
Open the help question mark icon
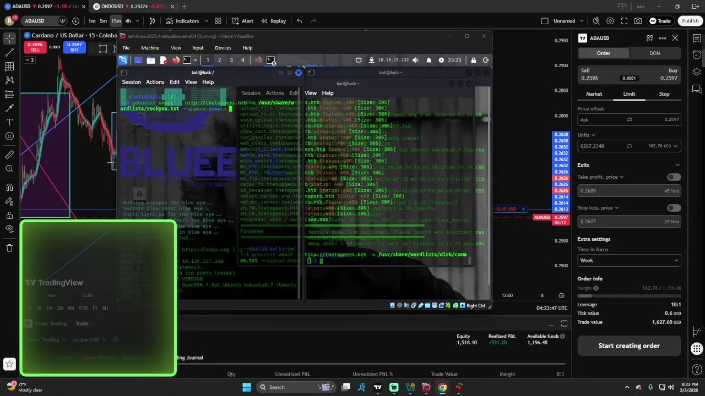tap(697, 369)
